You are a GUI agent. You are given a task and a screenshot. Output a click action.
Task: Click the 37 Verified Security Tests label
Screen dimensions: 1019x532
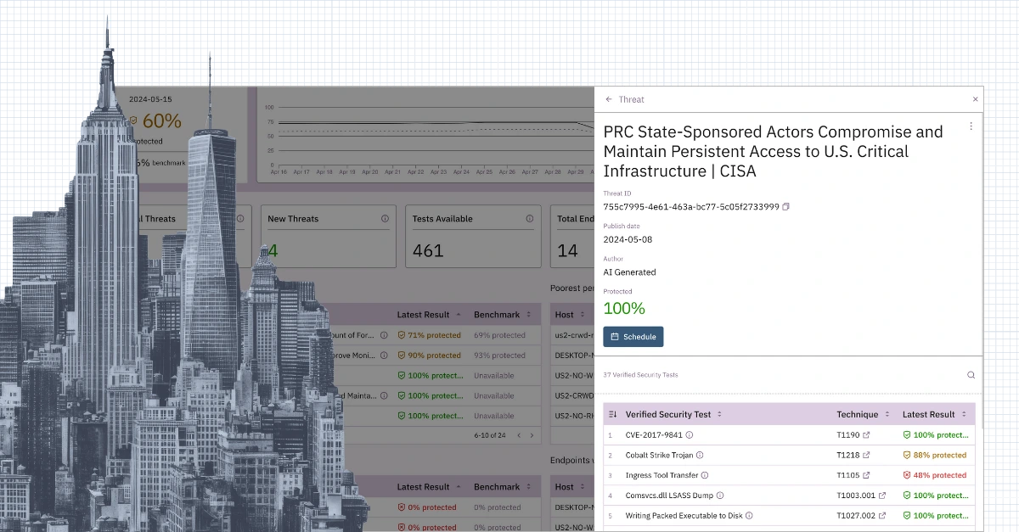pos(640,374)
